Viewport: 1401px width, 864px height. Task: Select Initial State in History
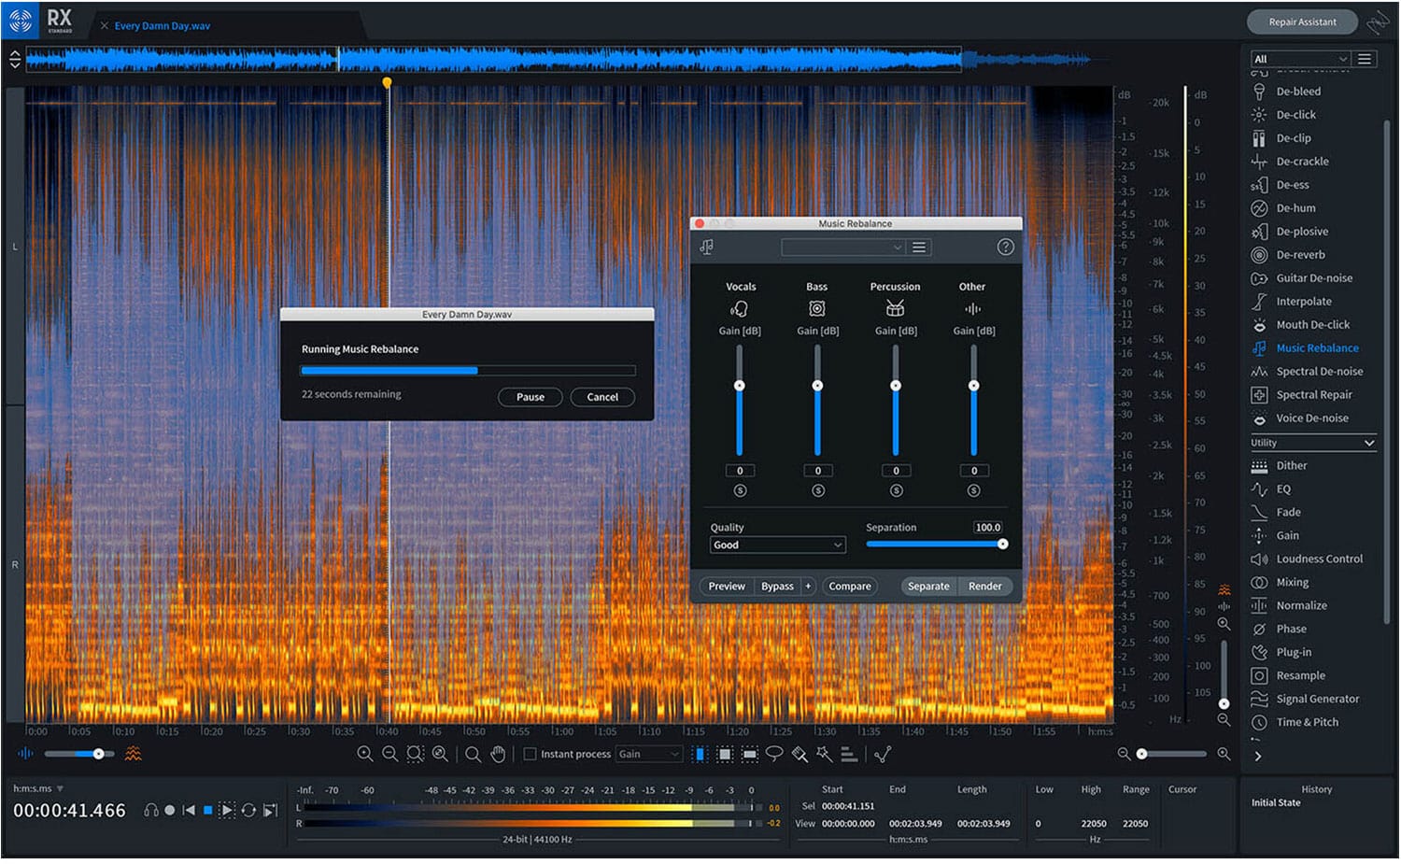pos(1276,803)
